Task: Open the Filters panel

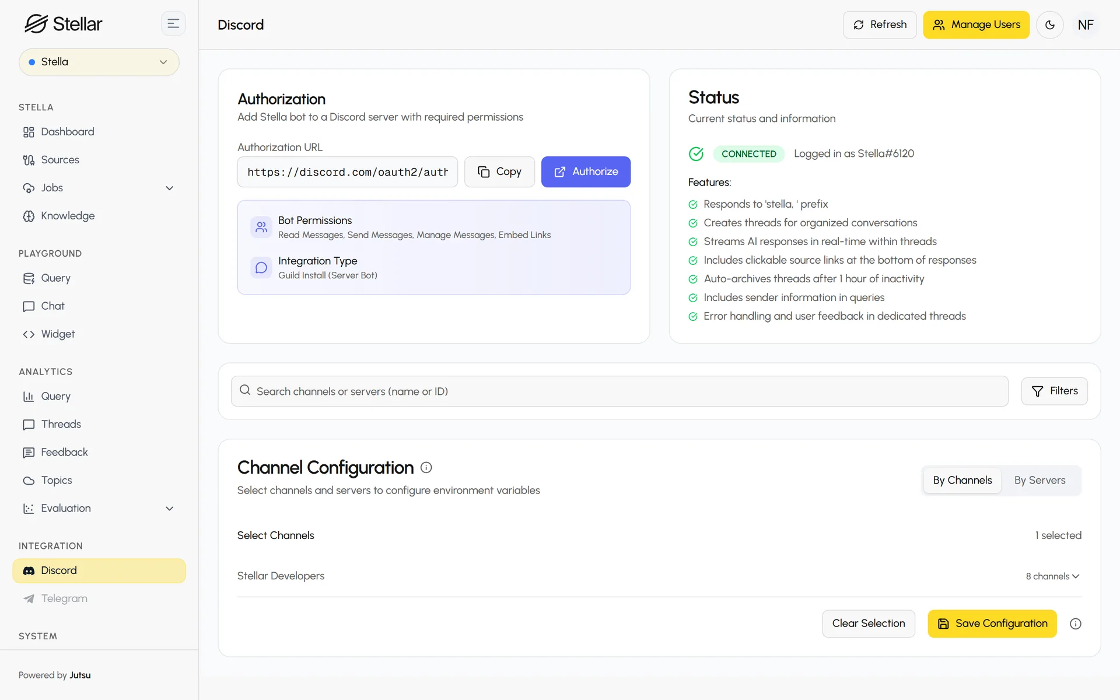Action: coord(1054,391)
